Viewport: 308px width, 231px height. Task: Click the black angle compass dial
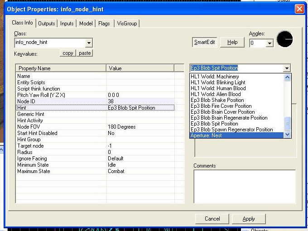point(284,39)
